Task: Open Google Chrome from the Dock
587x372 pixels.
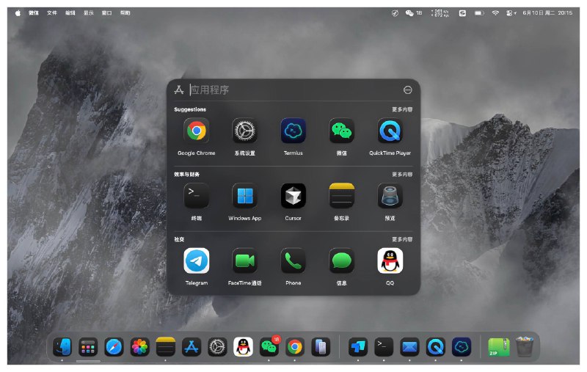Action: click(295, 347)
